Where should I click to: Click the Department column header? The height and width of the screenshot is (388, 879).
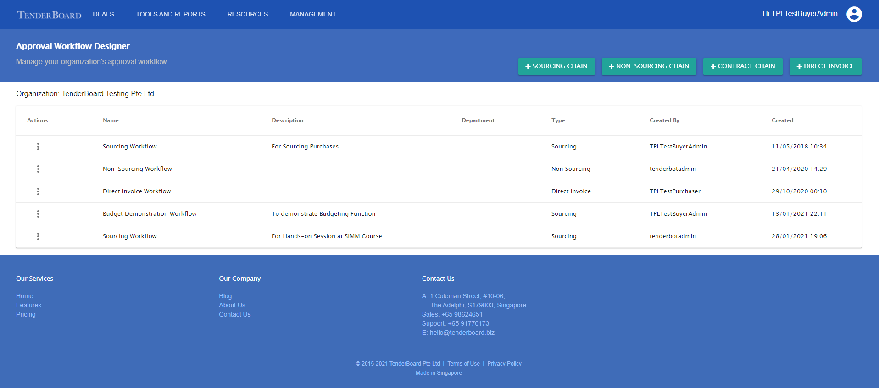point(478,120)
